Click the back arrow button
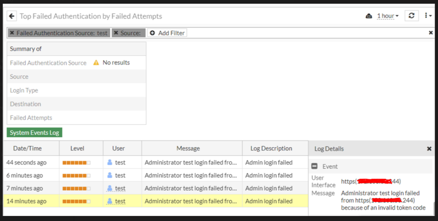 12,16
